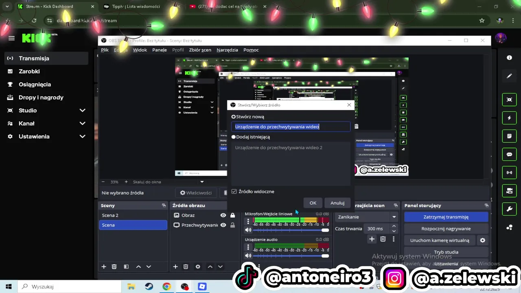Click the pencil edit icon in Kick sidebar

(x=509, y=76)
